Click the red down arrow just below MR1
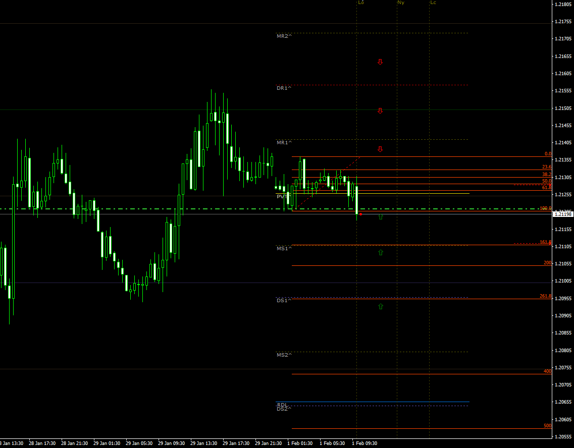 coord(380,149)
